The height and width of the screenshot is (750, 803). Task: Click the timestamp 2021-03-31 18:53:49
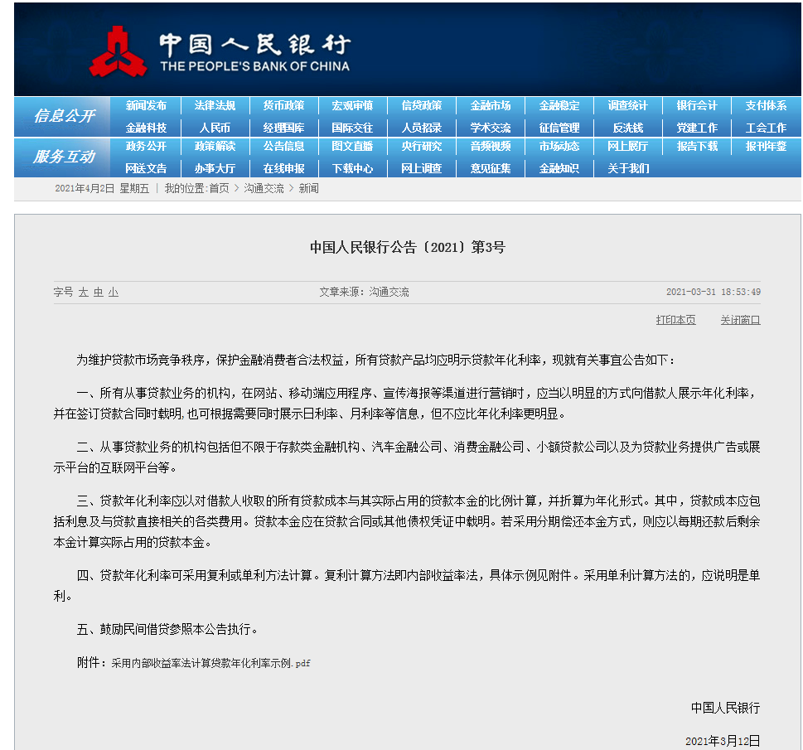click(x=714, y=292)
